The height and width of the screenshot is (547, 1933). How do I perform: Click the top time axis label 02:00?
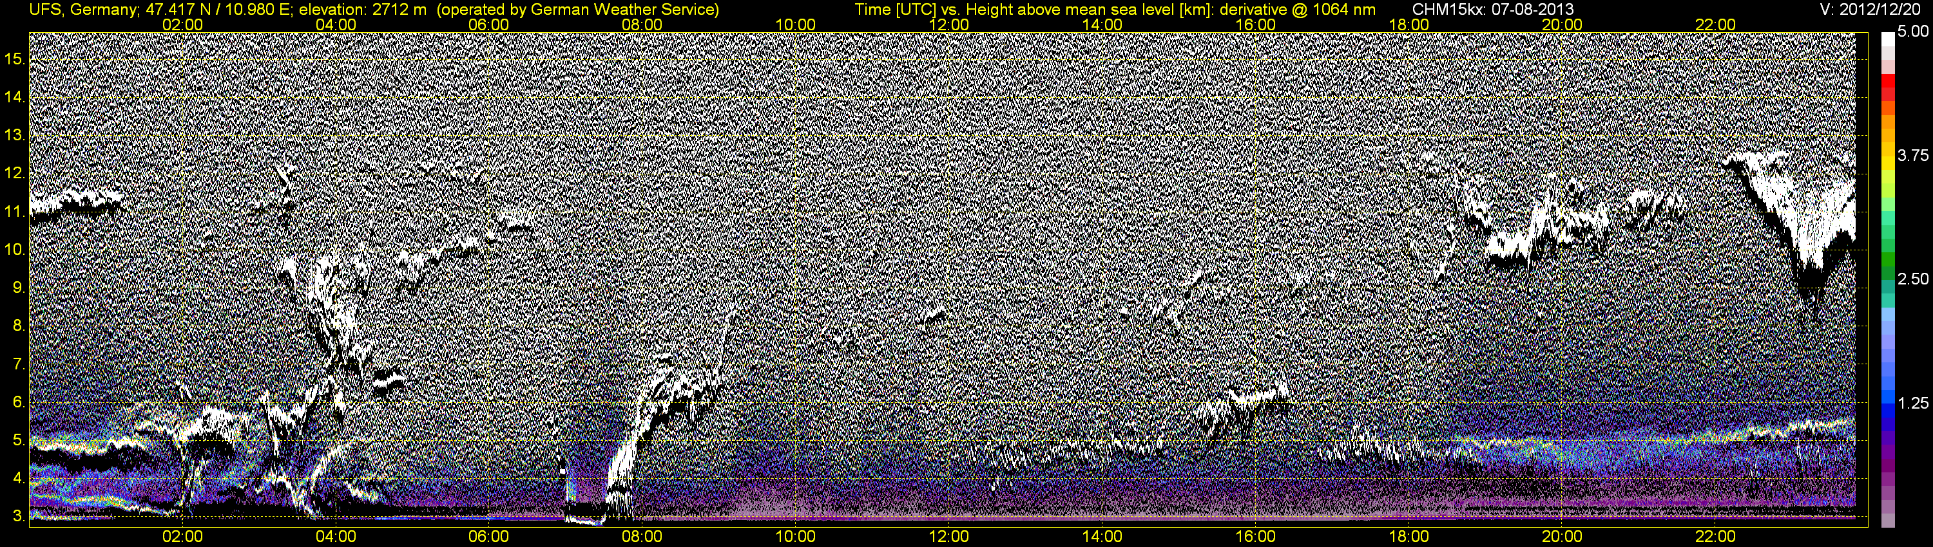[182, 24]
